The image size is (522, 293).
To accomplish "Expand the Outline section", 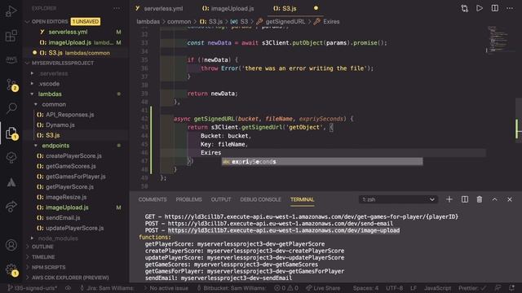I will (x=42, y=247).
